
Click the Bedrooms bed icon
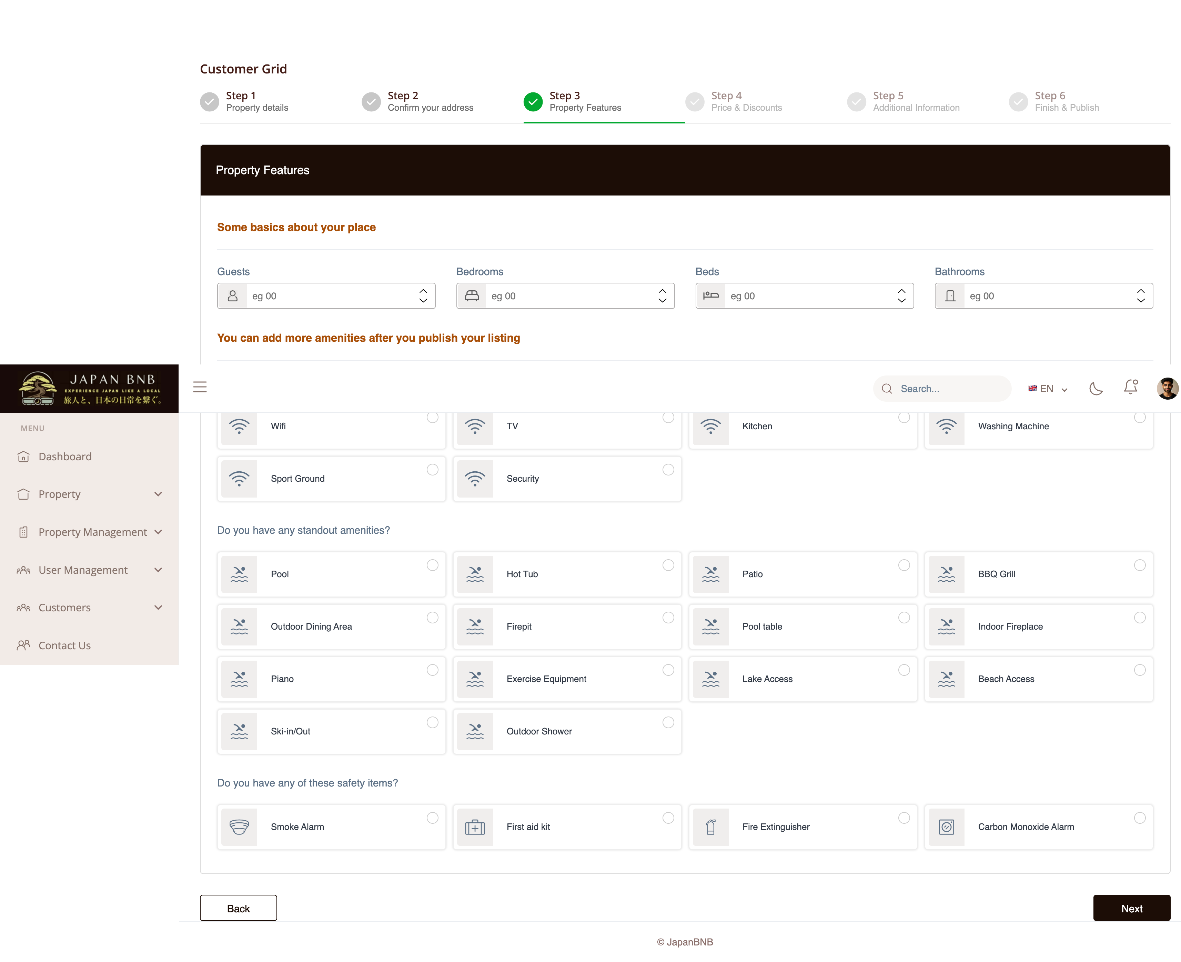tap(472, 296)
